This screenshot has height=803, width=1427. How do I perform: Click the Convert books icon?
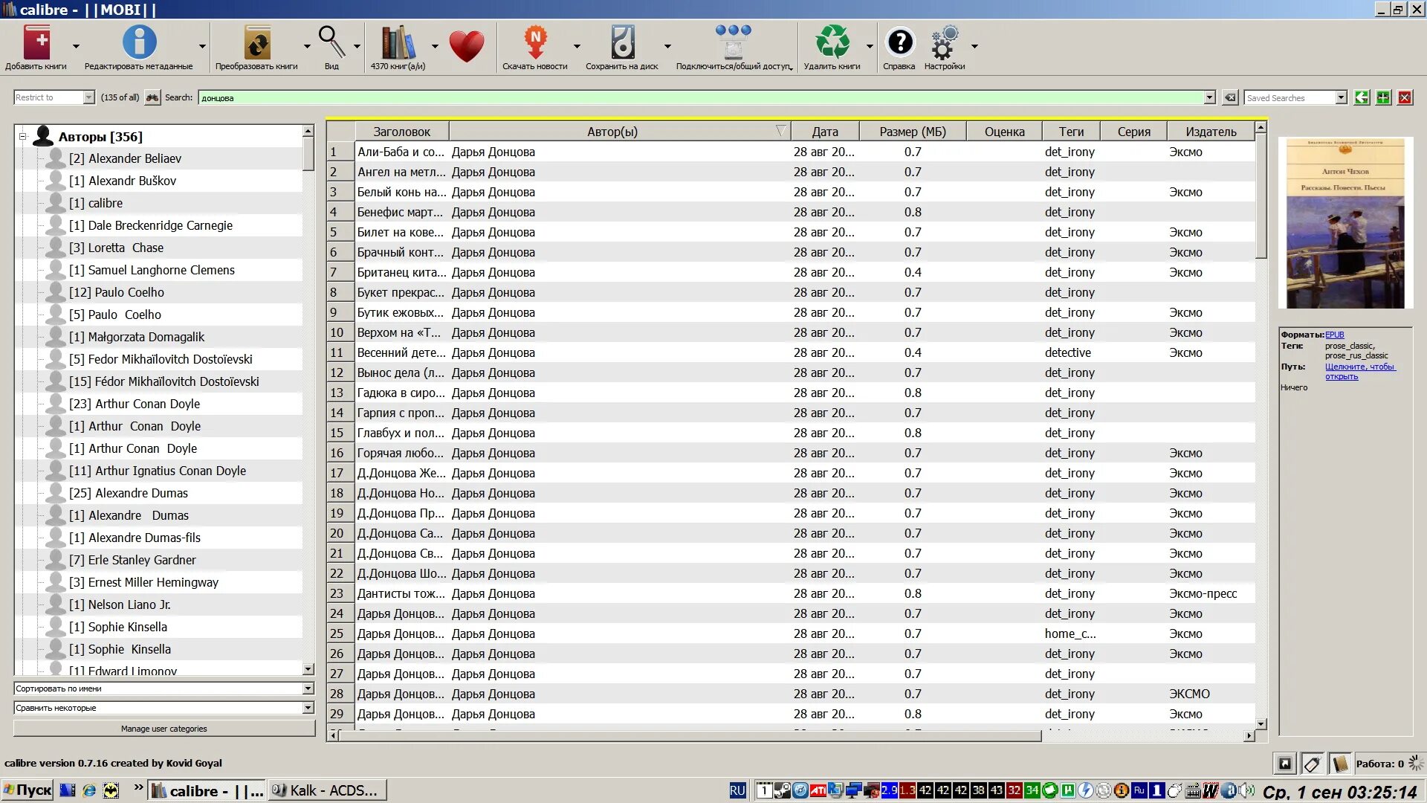(x=257, y=42)
